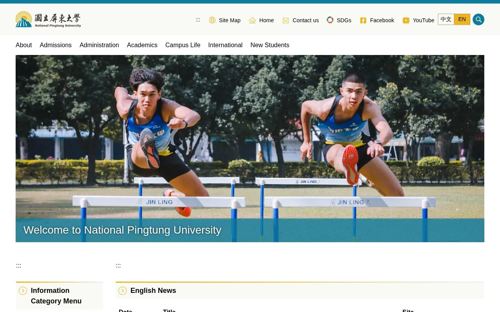This screenshot has width=500, height=312.
Task: Click the Contact us envelope icon
Action: click(x=286, y=20)
